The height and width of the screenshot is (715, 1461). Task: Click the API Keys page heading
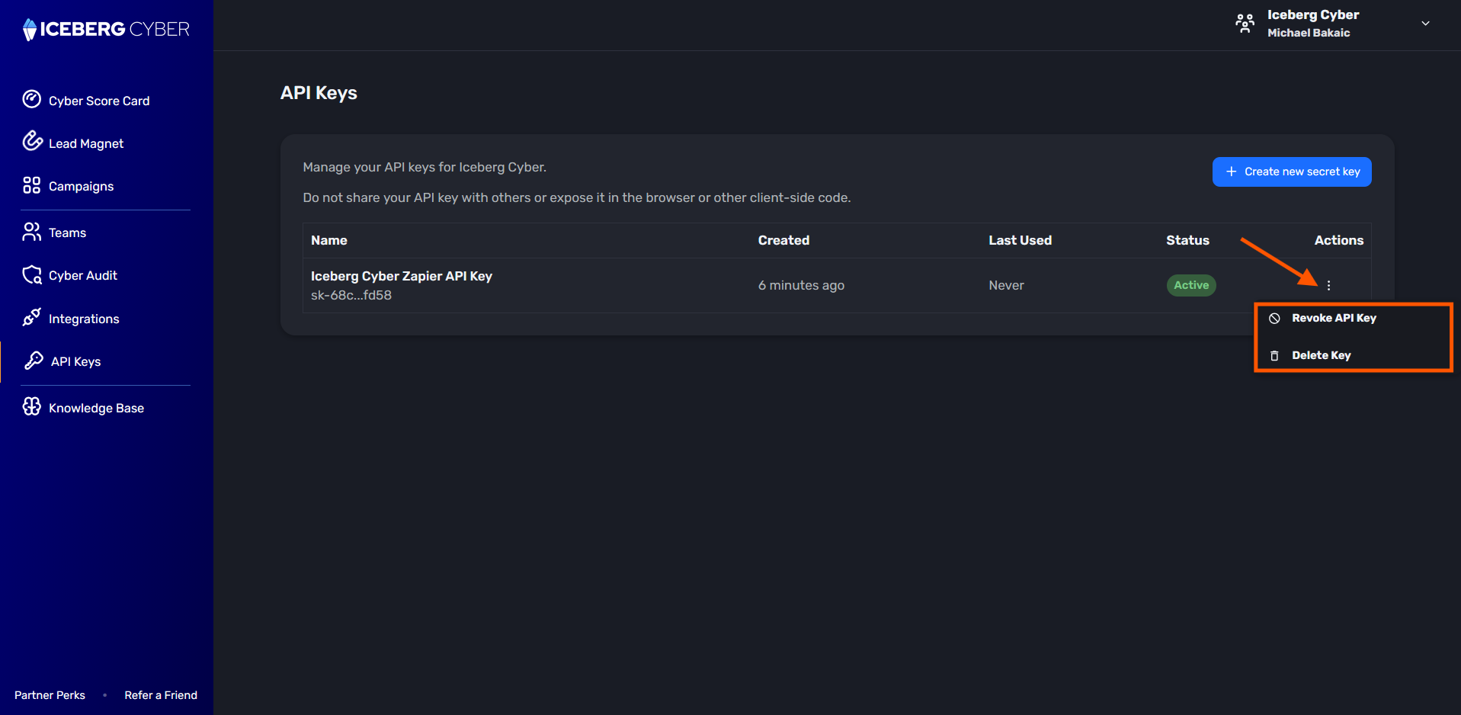(x=319, y=93)
